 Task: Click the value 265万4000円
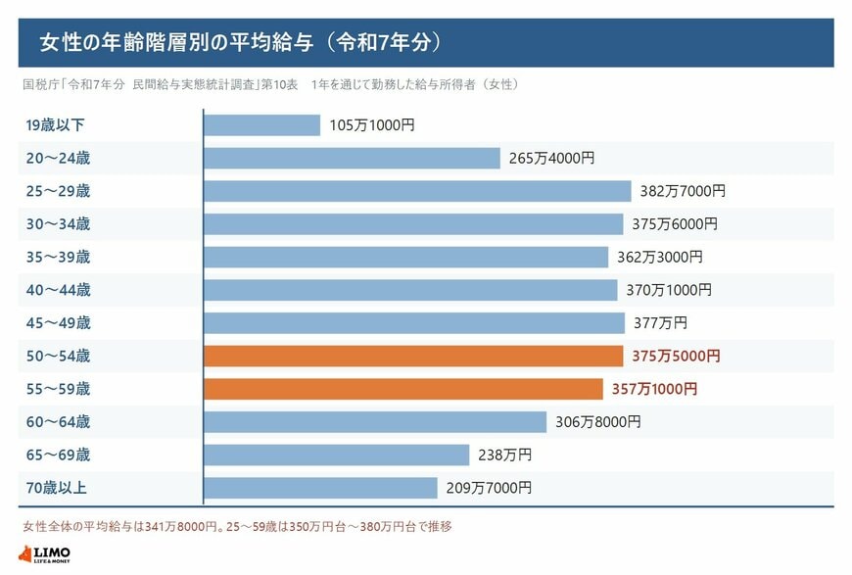tap(551, 158)
